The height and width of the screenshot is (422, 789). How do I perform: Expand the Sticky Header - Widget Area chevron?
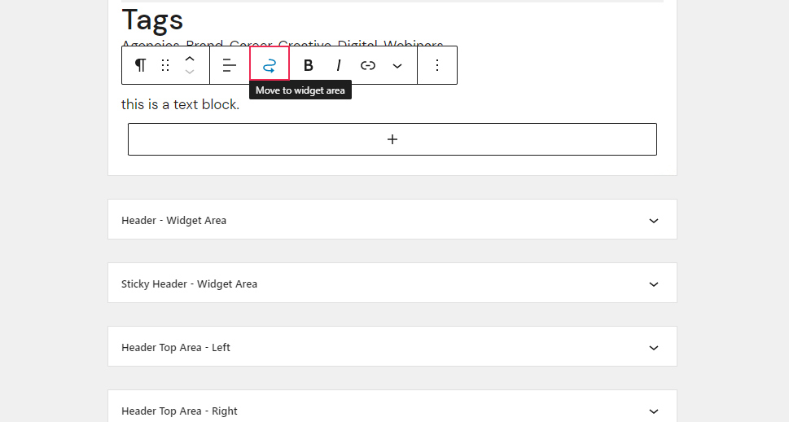tap(654, 284)
